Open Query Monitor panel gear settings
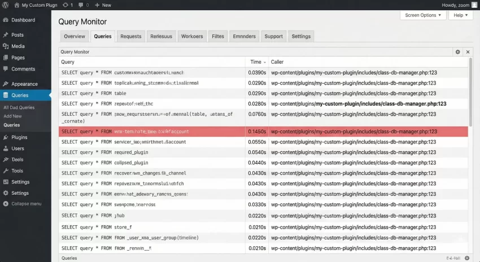This screenshot has height=262, width=480. pyautogui.click(x=457, y=52)
